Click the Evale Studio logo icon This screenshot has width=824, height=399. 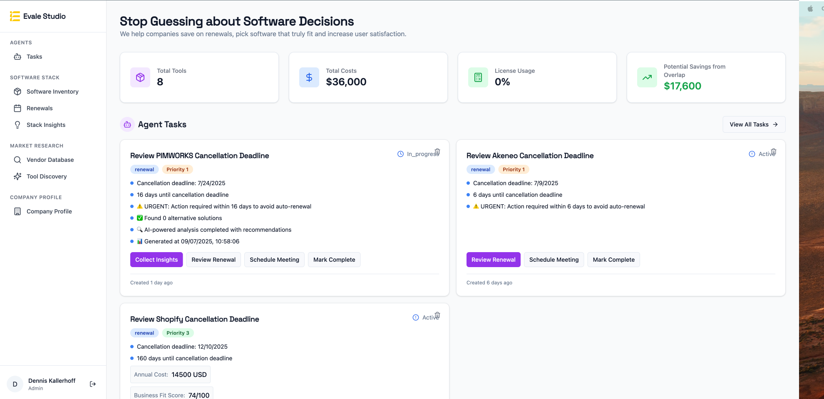(x=15, y=16)
